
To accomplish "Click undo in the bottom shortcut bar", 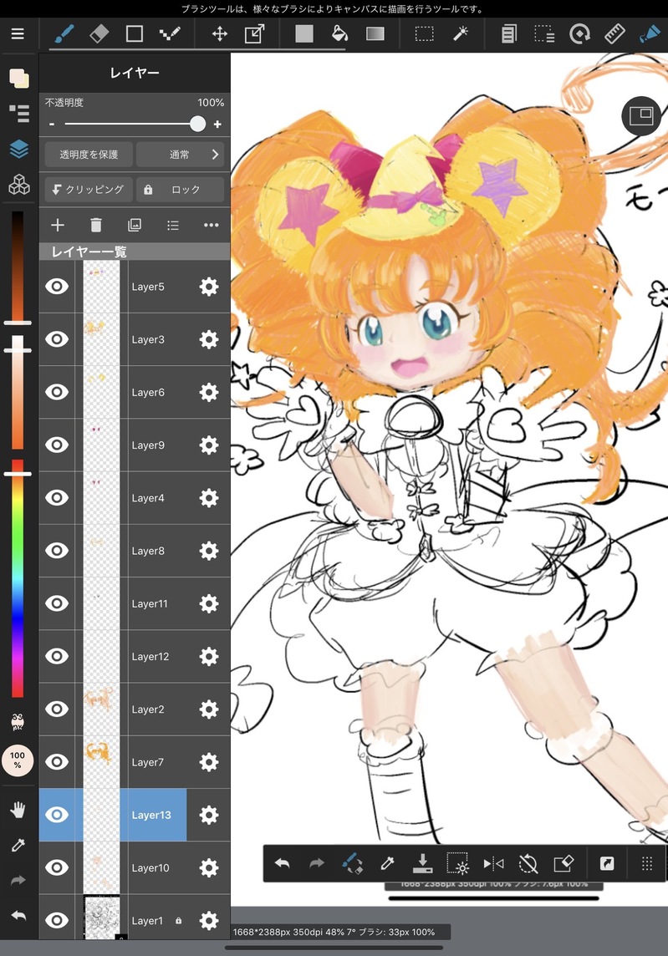I will [283, 863].
